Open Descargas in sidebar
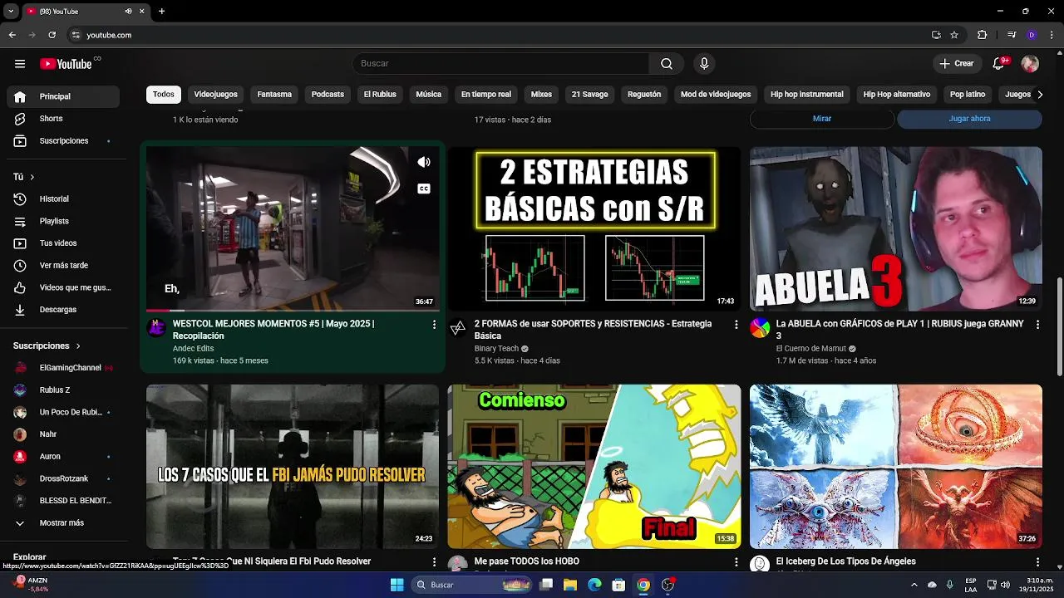 (x=63, y=310)
